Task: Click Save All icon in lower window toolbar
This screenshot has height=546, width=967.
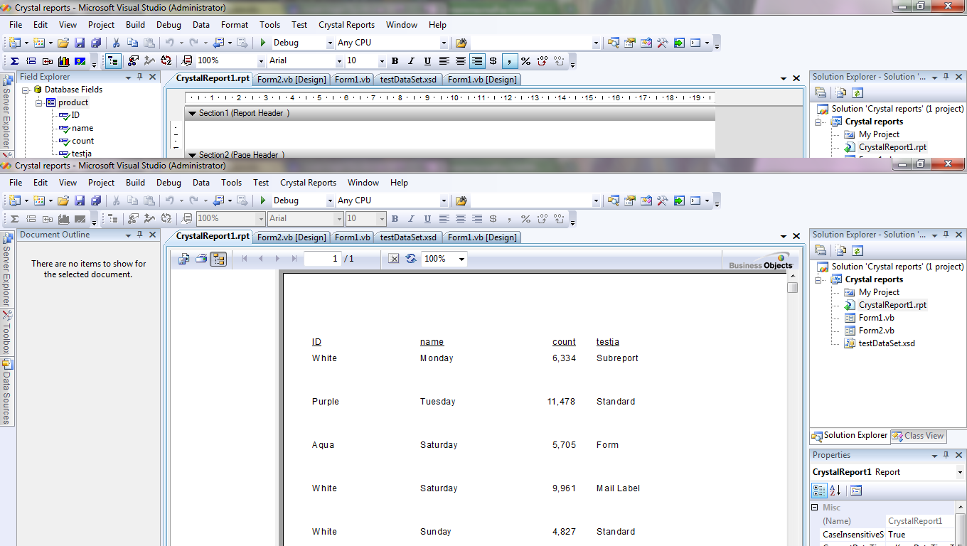Action: pos(96,201)
